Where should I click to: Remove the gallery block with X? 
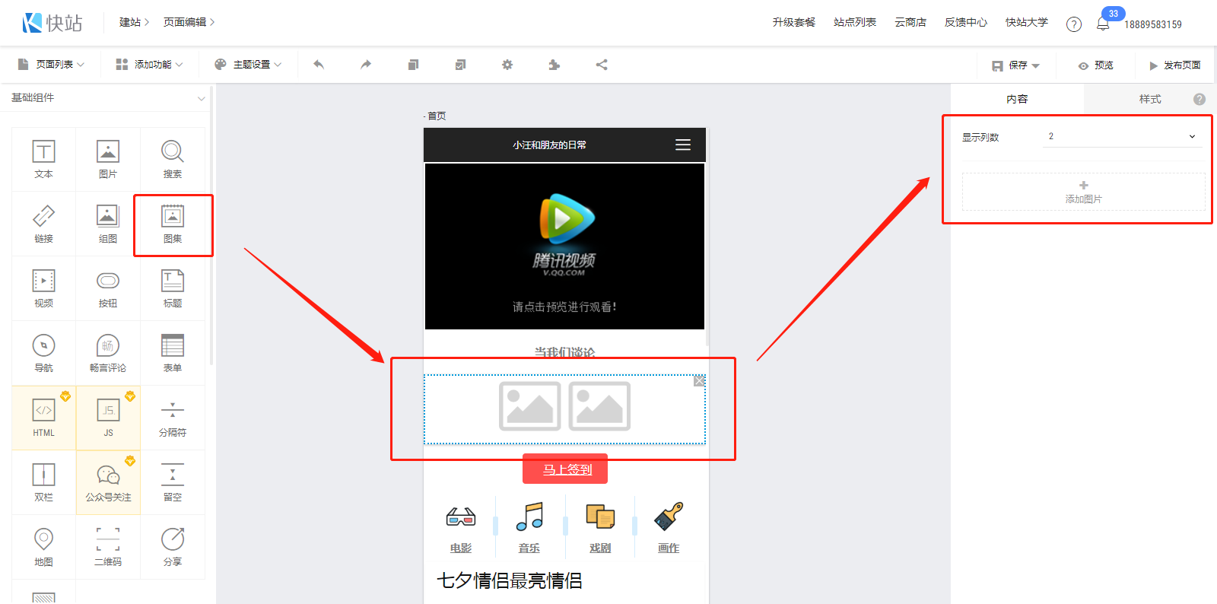click(x=699, y=381)
